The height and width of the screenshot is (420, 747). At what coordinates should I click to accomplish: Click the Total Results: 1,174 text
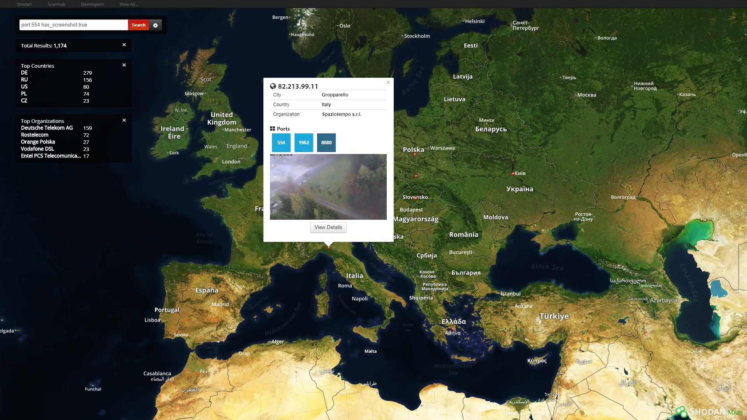tap(44, 45)
